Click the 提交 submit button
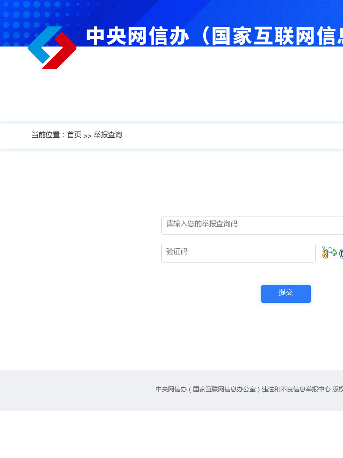Image resolution: width=343 pixels, height=458 pixels. point(286,293)
